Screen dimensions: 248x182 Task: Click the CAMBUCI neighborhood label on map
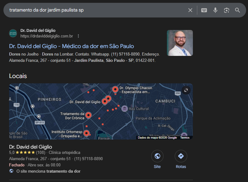pyautogui.click(x=165, y=101)
